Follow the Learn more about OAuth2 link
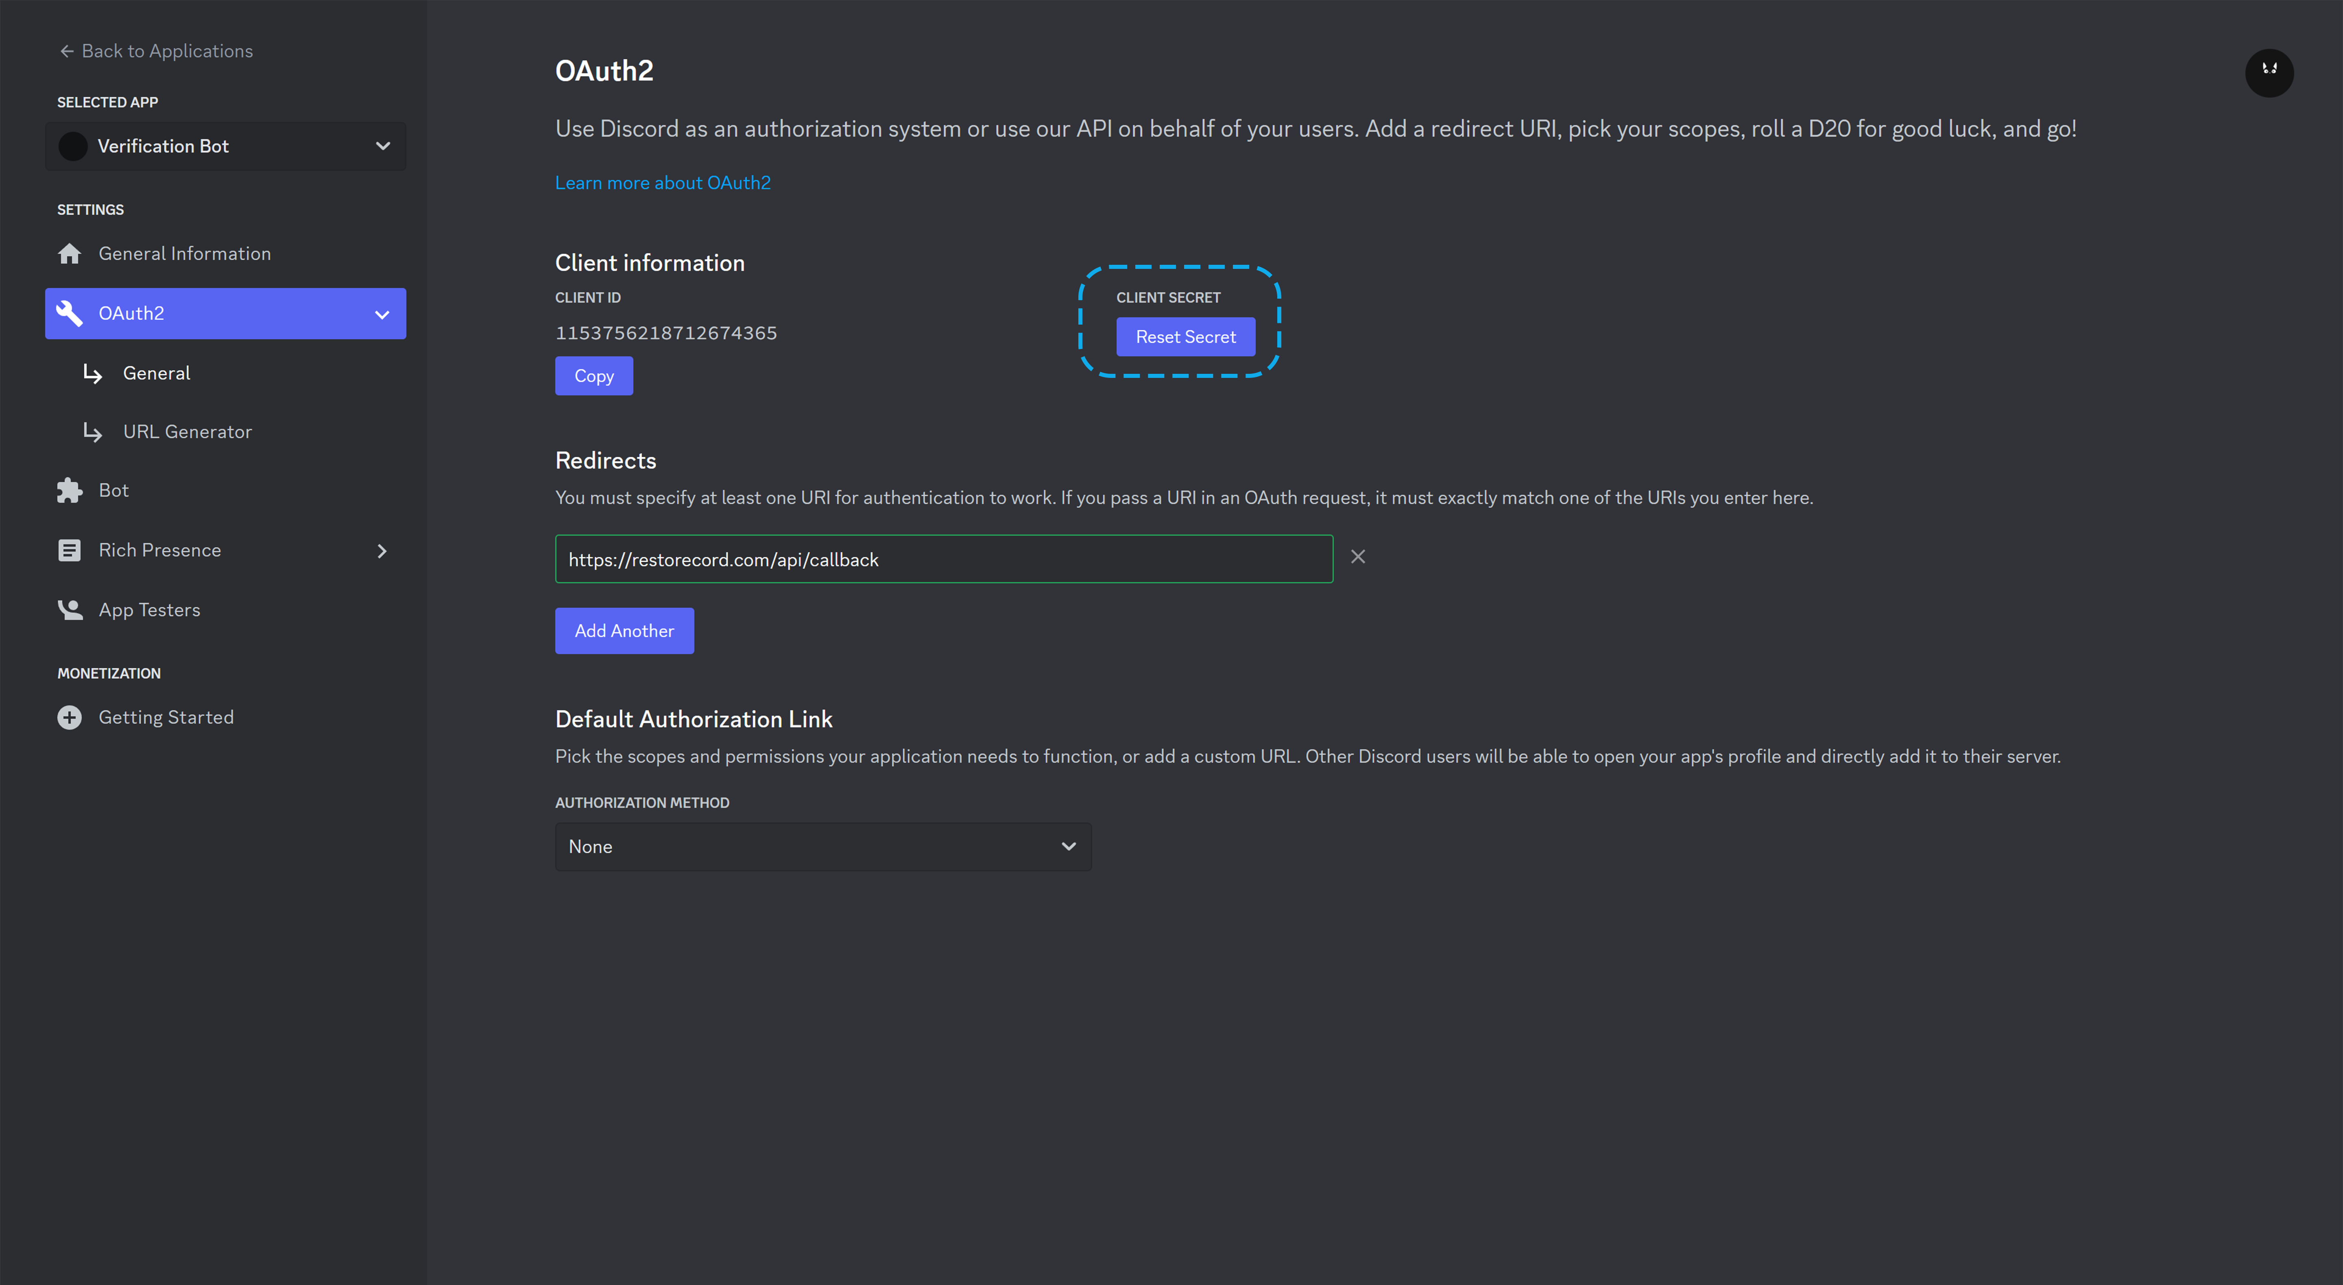This screenshot has width=2343, height=1285. (662, 183)
